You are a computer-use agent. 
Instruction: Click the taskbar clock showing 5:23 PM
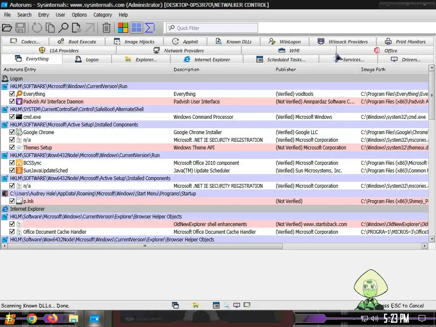pos(396,318)
